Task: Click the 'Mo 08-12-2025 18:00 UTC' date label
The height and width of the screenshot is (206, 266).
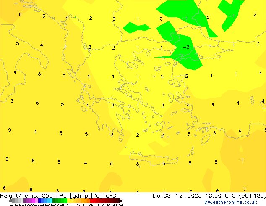Action: click(x=195, y=196)
